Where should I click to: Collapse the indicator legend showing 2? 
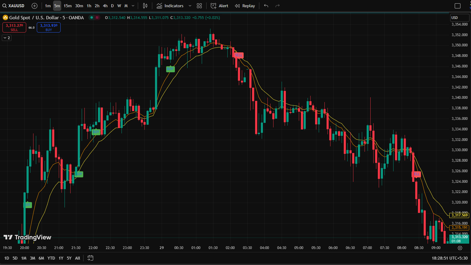coord(7,38)
